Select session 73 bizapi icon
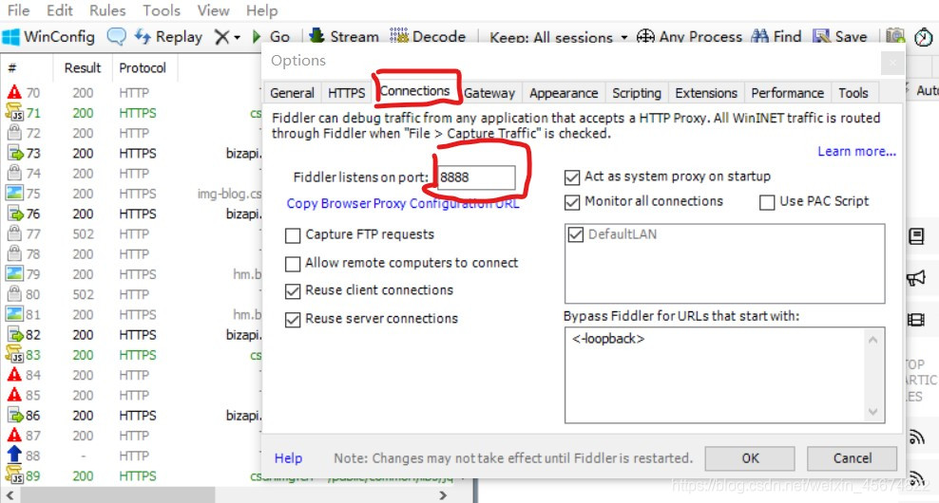Viewport: 939px width, 503px height. [x=14, y=153]
